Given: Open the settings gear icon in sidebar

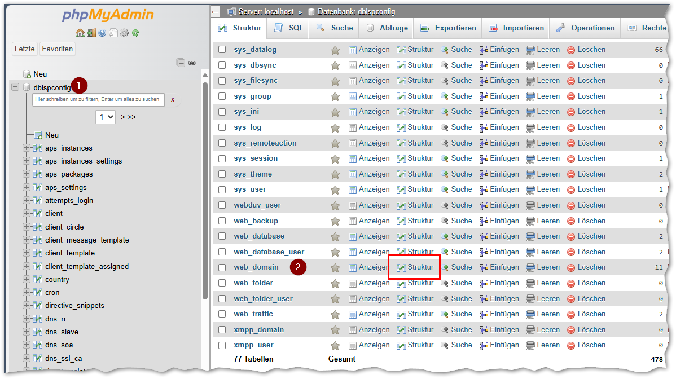Looking at the screenshot, I should (124, 33).
